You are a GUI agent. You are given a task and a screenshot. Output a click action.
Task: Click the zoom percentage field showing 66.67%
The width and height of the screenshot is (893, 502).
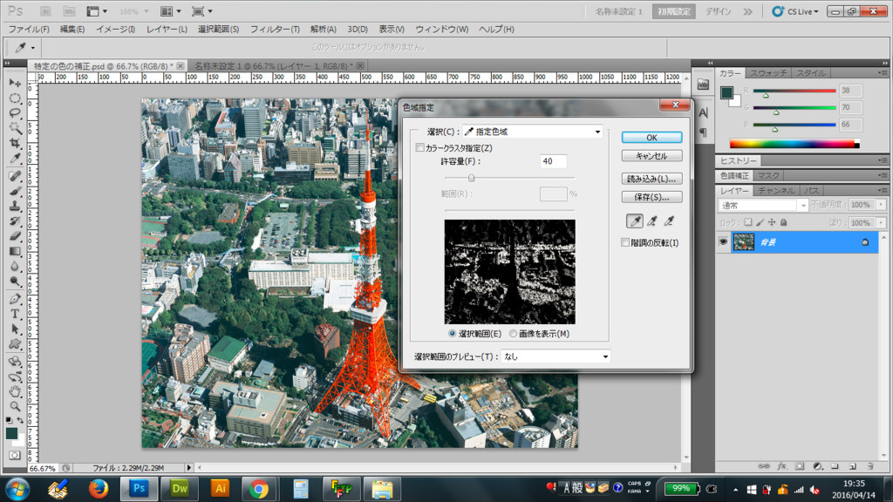43,468
